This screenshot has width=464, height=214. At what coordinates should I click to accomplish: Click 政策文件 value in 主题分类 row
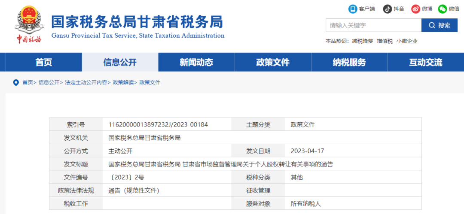303,125
